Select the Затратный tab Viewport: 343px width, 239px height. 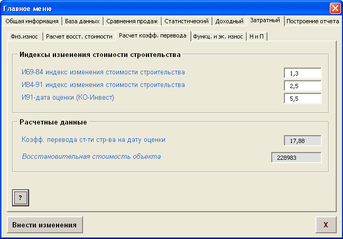pos(265,21)
